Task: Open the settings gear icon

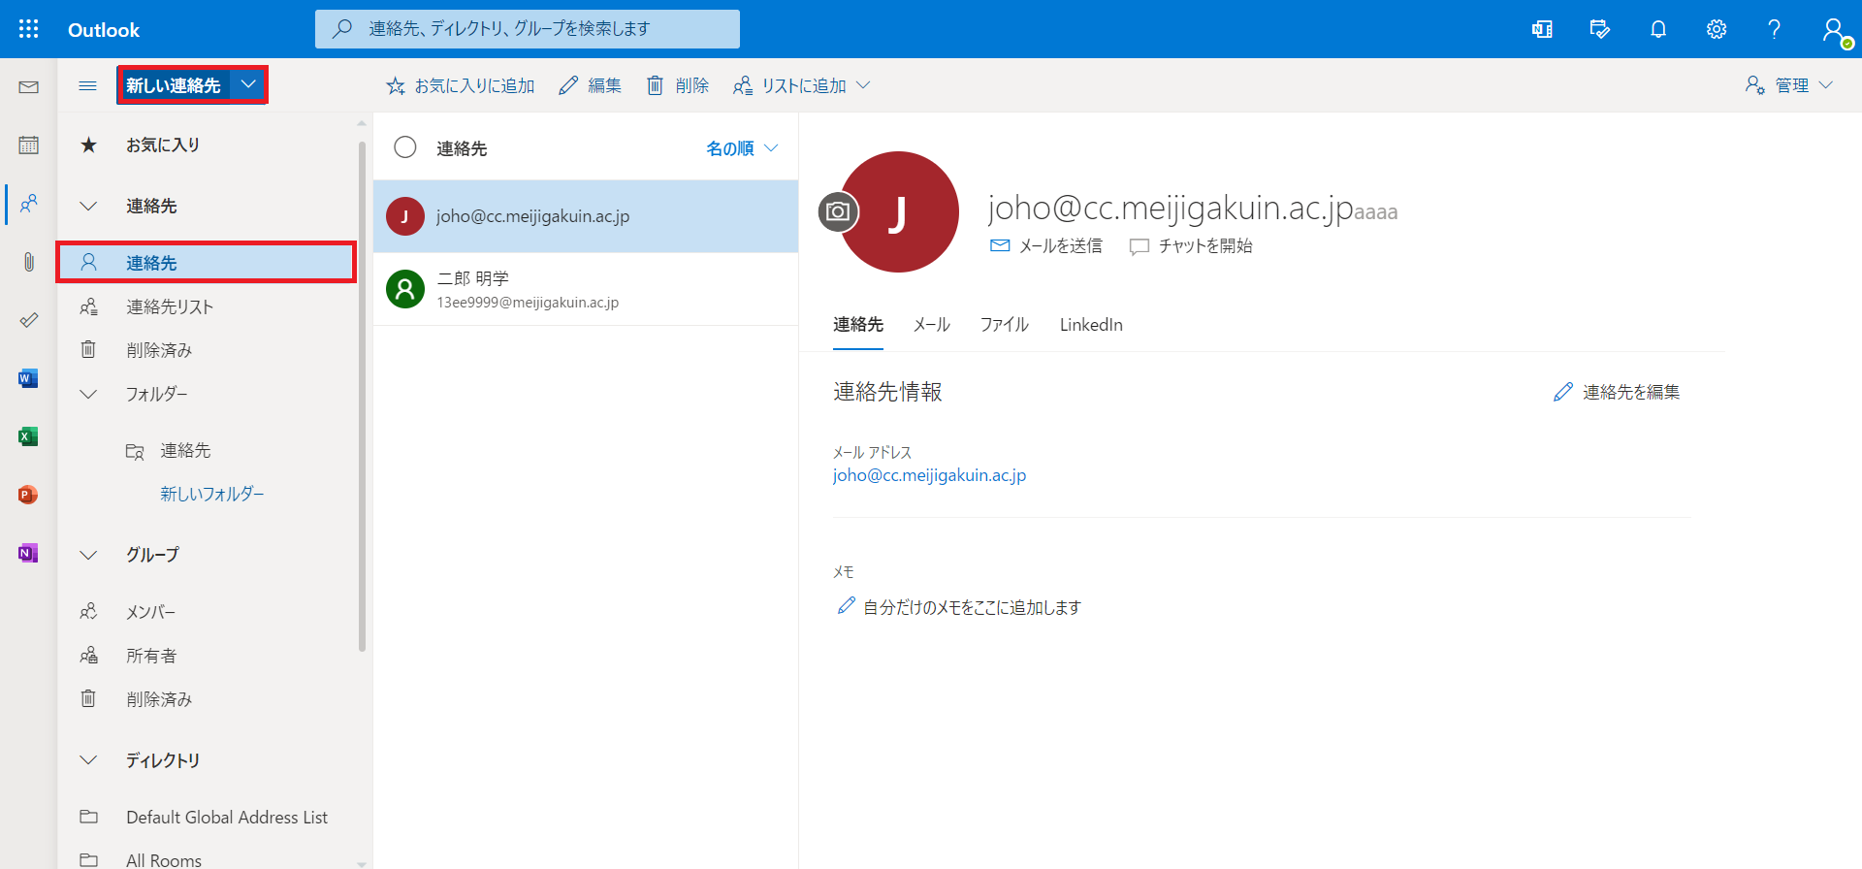Action: point(1716,29)
